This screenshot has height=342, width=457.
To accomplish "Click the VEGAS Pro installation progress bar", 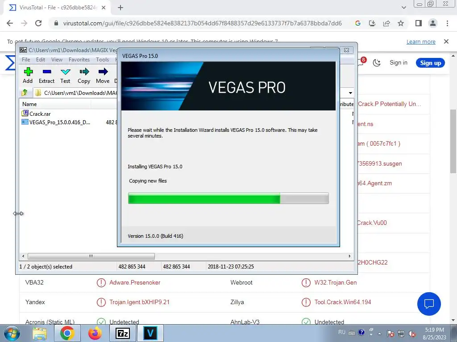I will click(228, 198).
